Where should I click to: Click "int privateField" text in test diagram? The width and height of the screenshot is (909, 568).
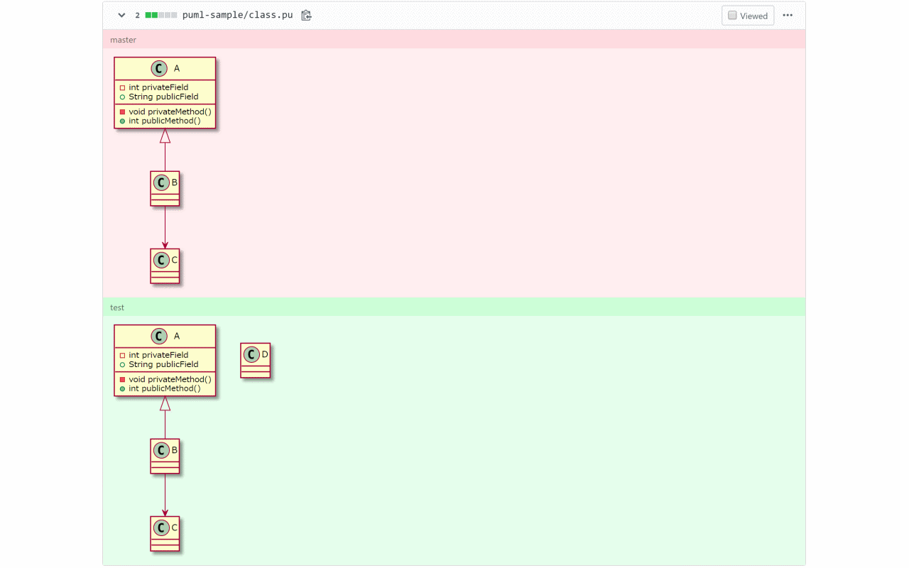tap(158, 355)
